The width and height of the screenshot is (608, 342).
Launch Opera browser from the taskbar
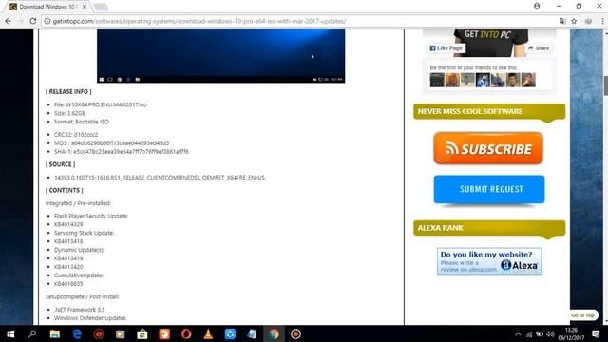coord(186,333)
